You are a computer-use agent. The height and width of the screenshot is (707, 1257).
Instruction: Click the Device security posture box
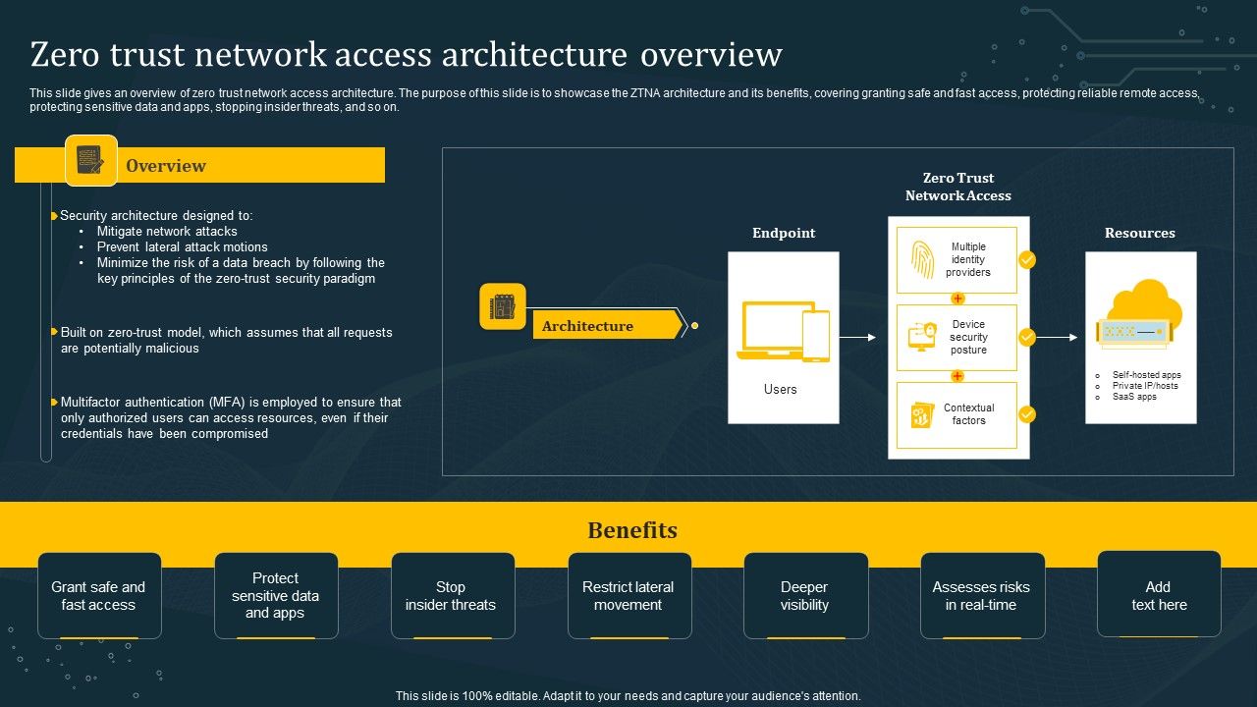[x=957, y=337]
